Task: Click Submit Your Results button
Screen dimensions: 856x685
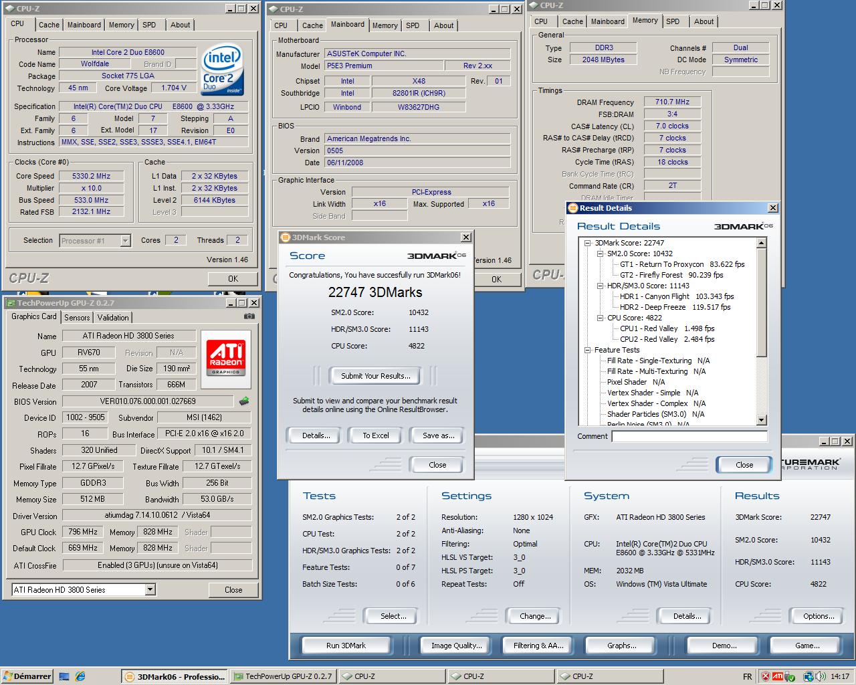Action: 376,376
